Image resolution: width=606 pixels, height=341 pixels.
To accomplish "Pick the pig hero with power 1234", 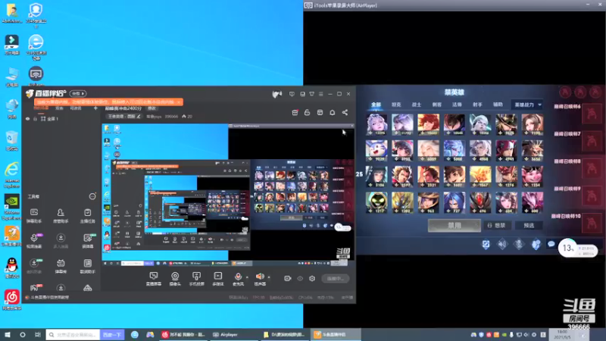I will (533, 177).
